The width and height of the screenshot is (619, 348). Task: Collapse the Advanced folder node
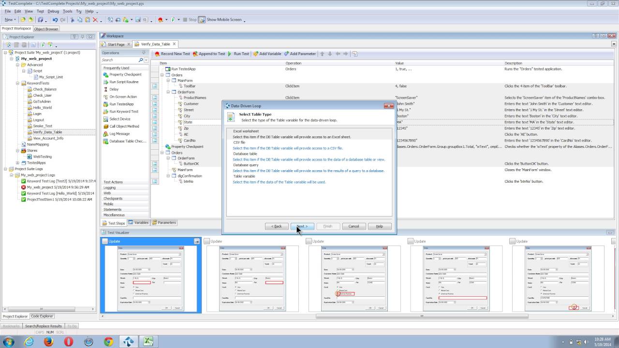18,65
